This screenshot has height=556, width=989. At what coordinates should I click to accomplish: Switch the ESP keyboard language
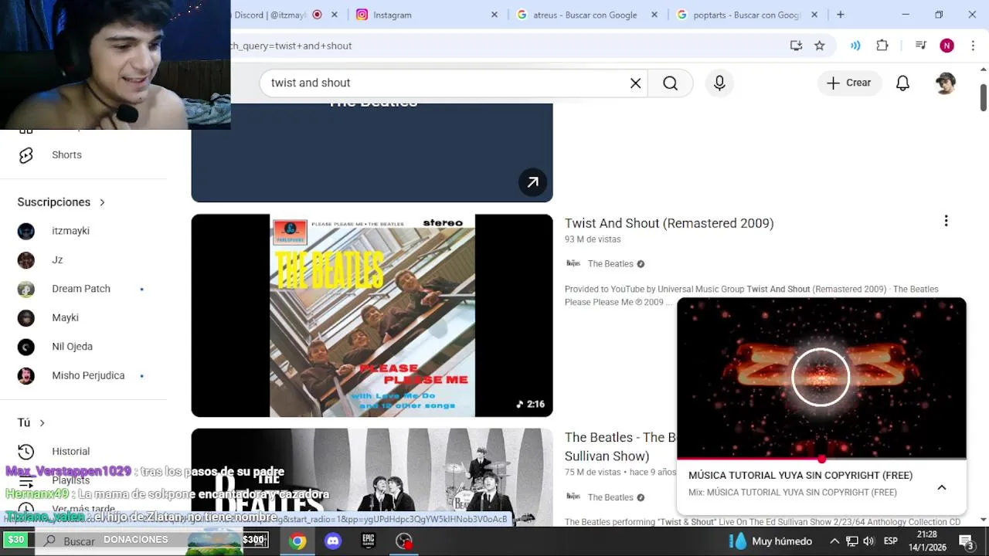(890, 541)
